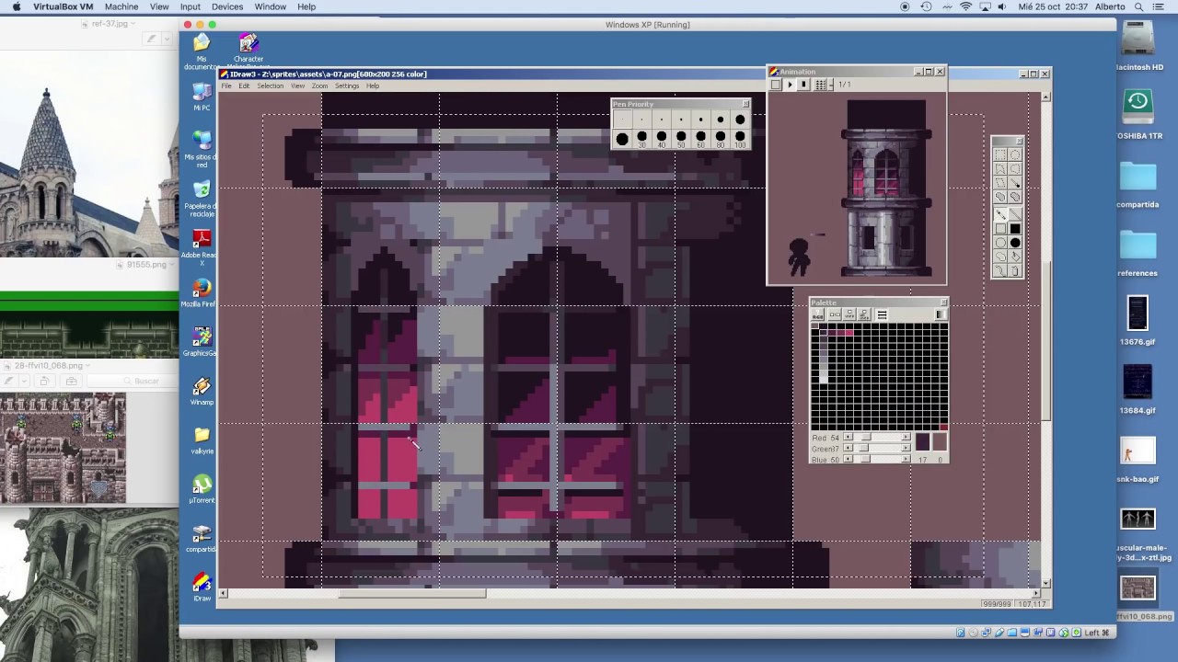The height and width of the screenshot is (662, 1178).
Task: Select the large unlabeled bottom-left pen size
Action: point(622,139)
